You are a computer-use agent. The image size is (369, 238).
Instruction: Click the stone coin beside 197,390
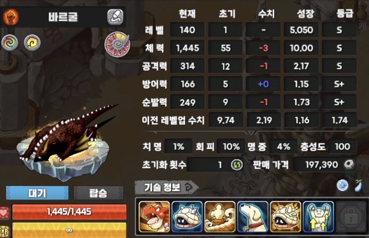tap(350, 164)
